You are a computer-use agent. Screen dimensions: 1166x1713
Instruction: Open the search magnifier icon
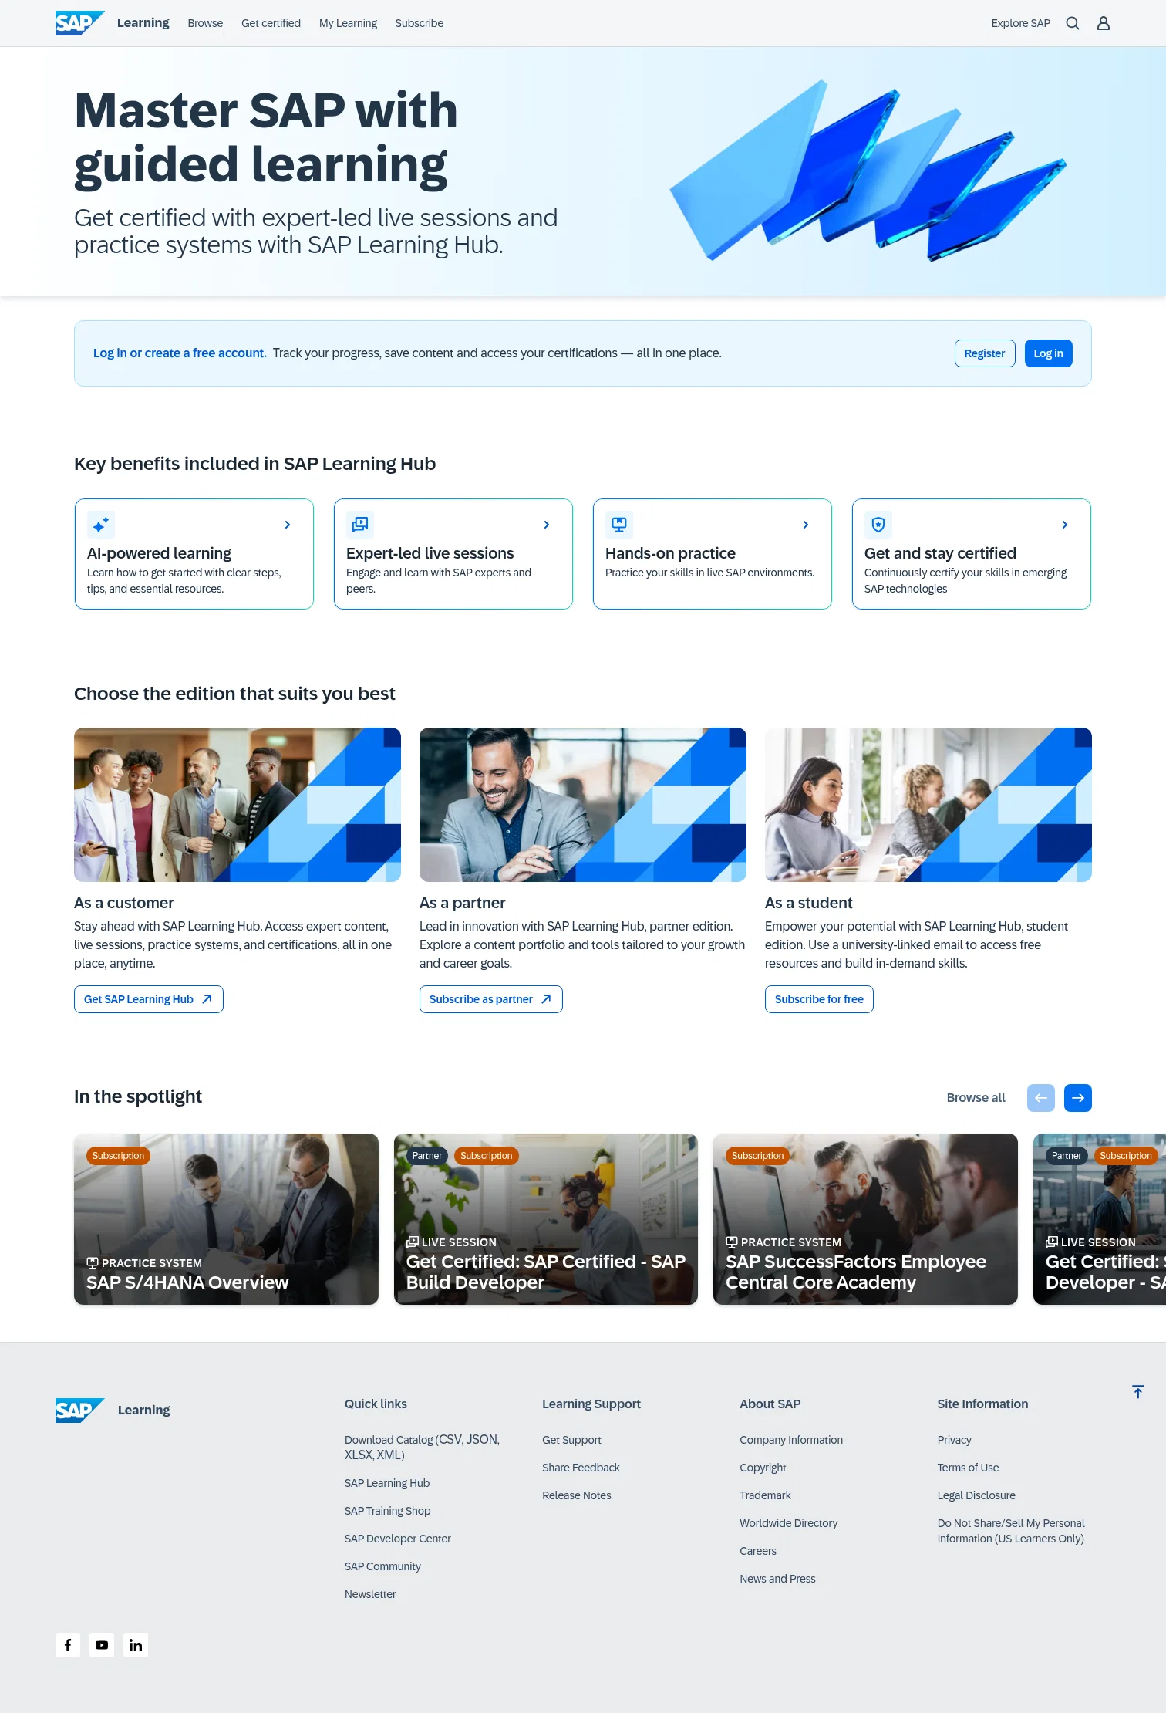tap(1073, 23)
